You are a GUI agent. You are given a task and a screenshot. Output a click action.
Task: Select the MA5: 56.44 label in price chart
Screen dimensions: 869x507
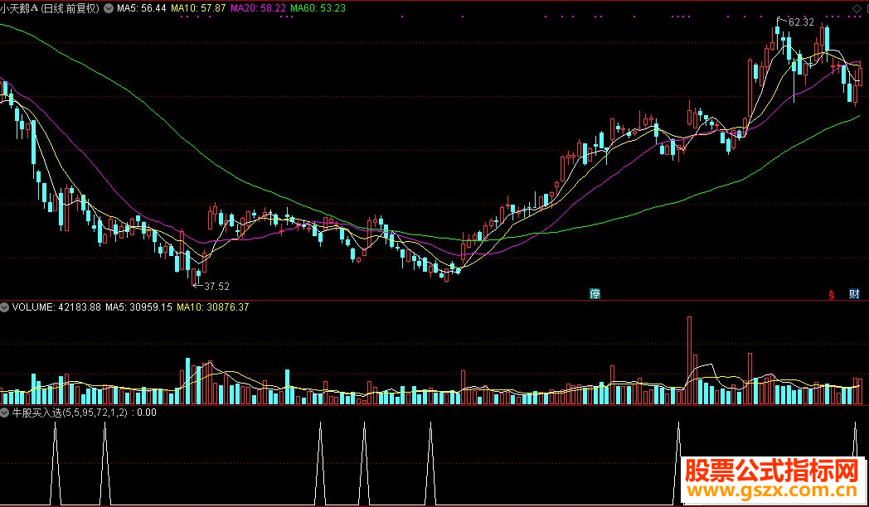[x=141, y=8]
